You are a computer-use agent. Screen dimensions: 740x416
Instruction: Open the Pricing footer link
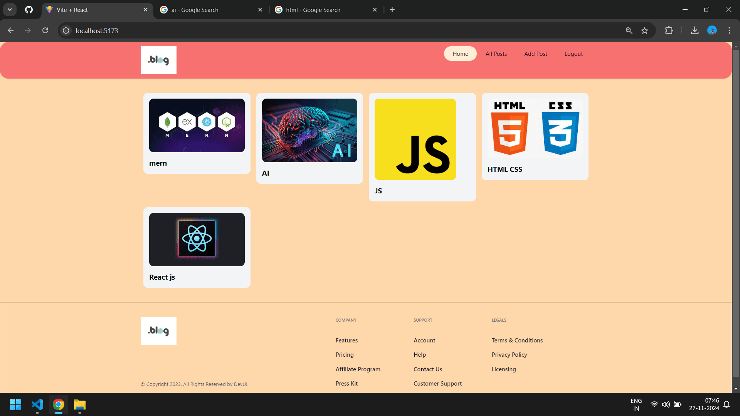pyautogui.click(x=345, y=355)
